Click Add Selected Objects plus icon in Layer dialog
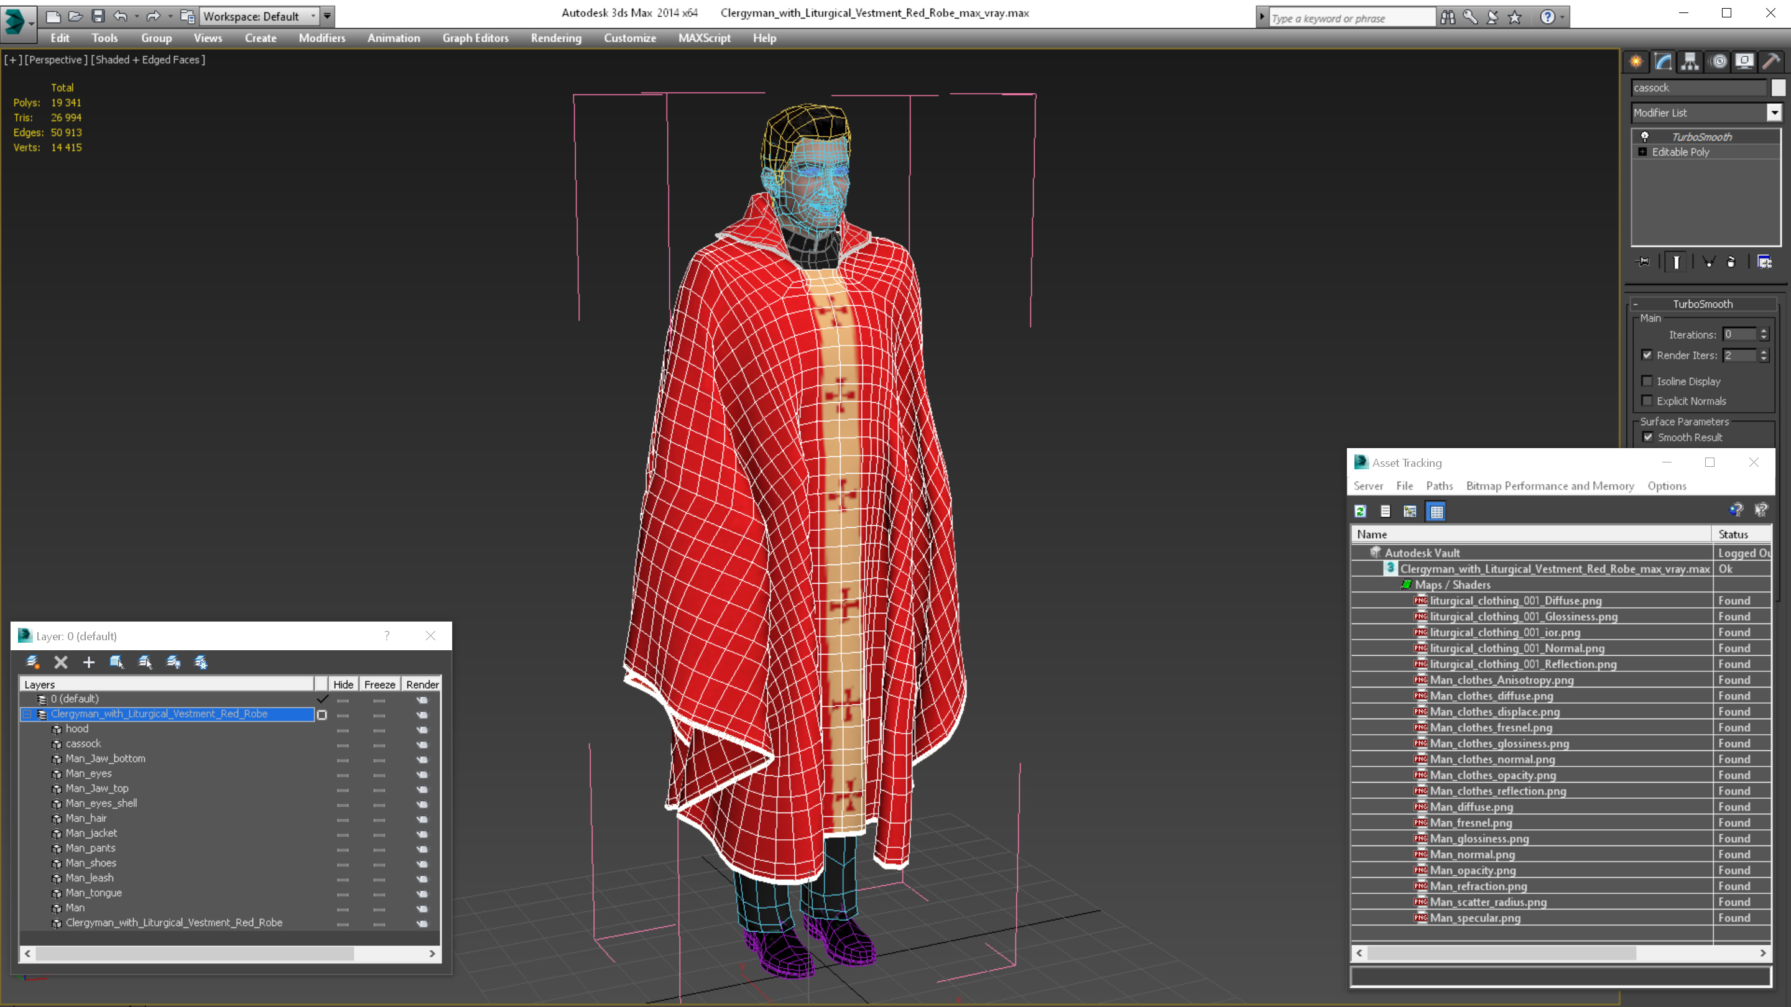 click(x=88, y=662)
